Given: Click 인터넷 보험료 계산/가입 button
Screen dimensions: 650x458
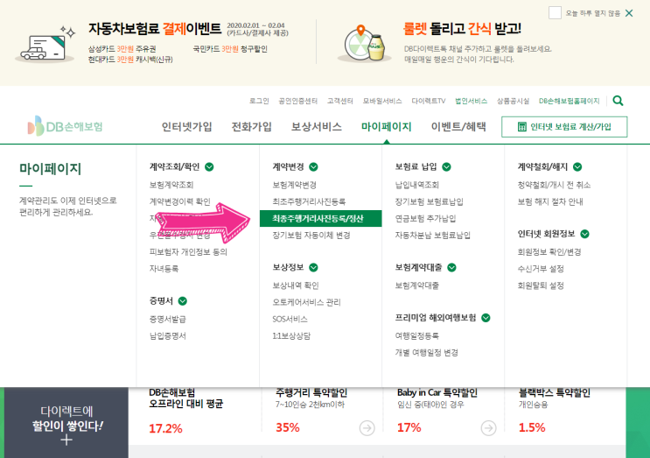Looking at the screenshot, I should tap(564, 127).
